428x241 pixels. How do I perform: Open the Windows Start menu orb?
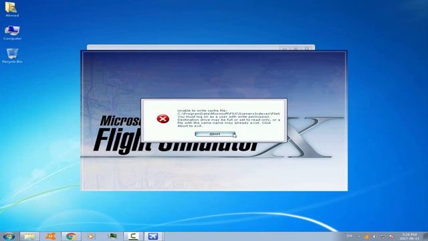click(9, 236)
